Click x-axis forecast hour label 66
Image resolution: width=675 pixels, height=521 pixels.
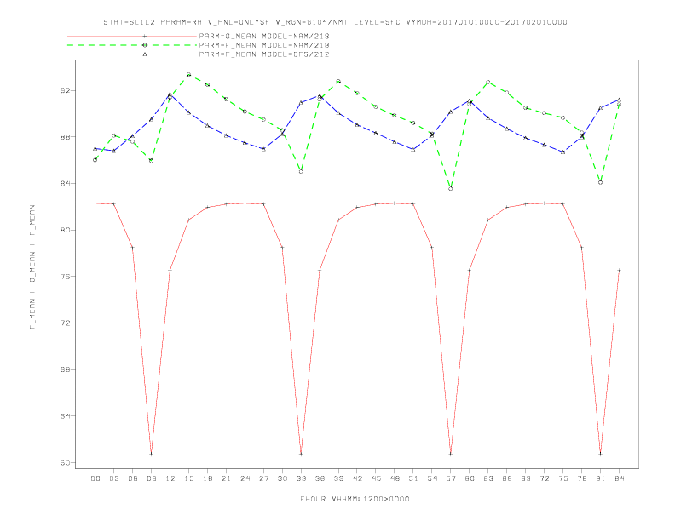(x=507, y=478)
